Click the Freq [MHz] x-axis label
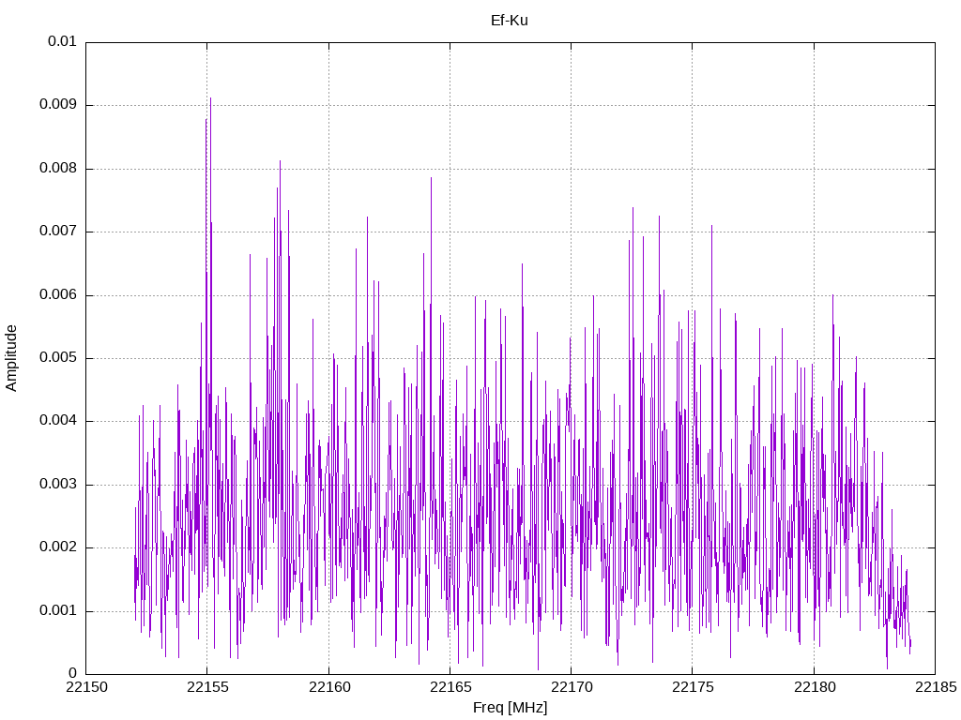961x720 pixels. (510, 708)
